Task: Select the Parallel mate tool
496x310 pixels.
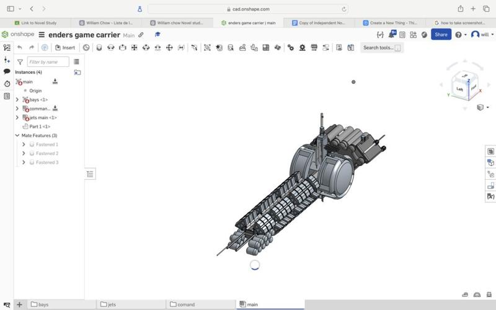Action: tap(181, 48)
